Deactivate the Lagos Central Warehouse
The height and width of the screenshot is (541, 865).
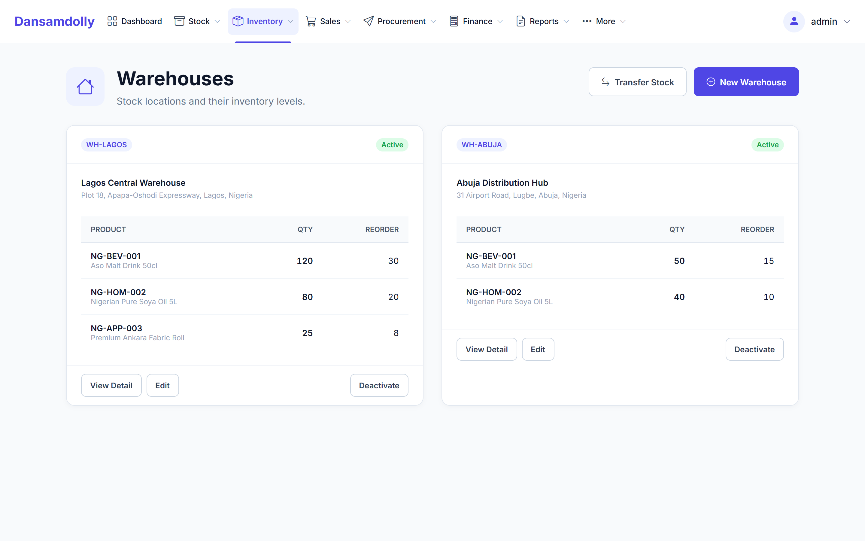(x=379, y=385)
